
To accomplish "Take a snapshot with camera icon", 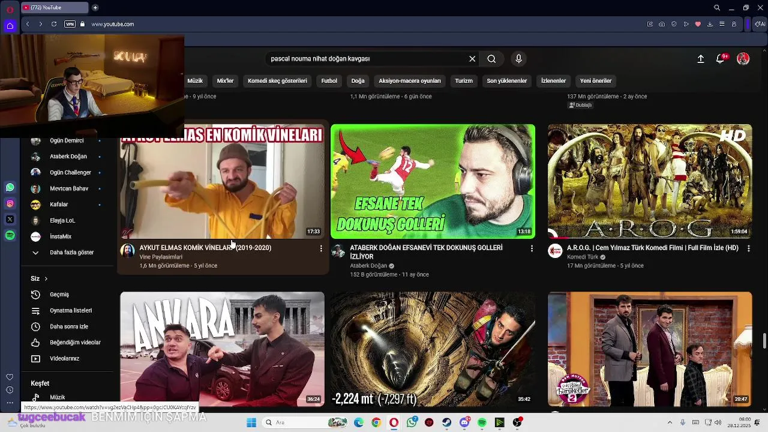I will [x=662, y=24].
